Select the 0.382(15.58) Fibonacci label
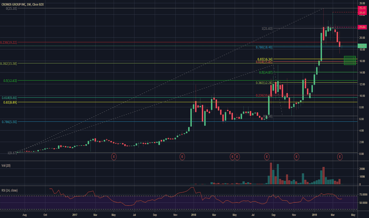Viewport: 369px width, 218px height. [8, 64]
